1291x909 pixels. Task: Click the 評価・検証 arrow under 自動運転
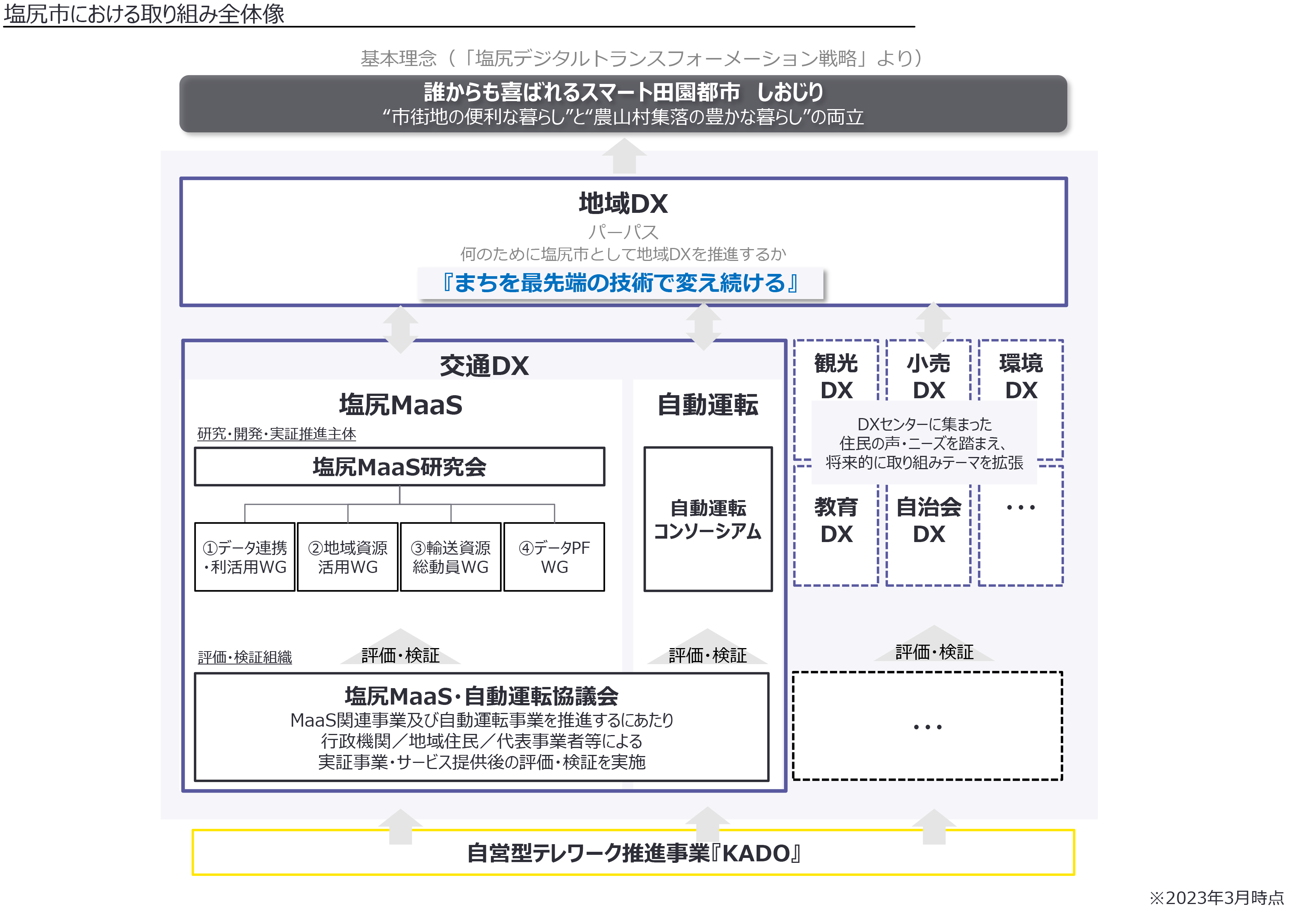point(707,652)
